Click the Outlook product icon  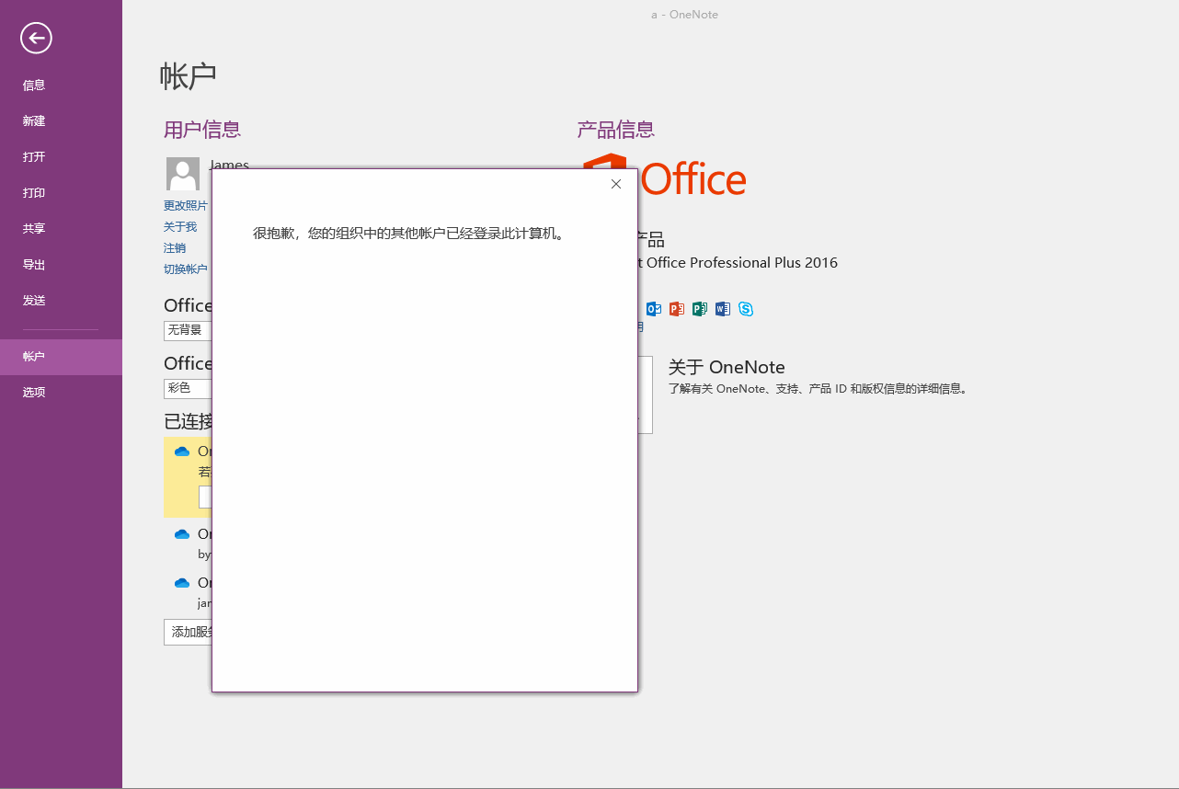[x=654, y=309]
